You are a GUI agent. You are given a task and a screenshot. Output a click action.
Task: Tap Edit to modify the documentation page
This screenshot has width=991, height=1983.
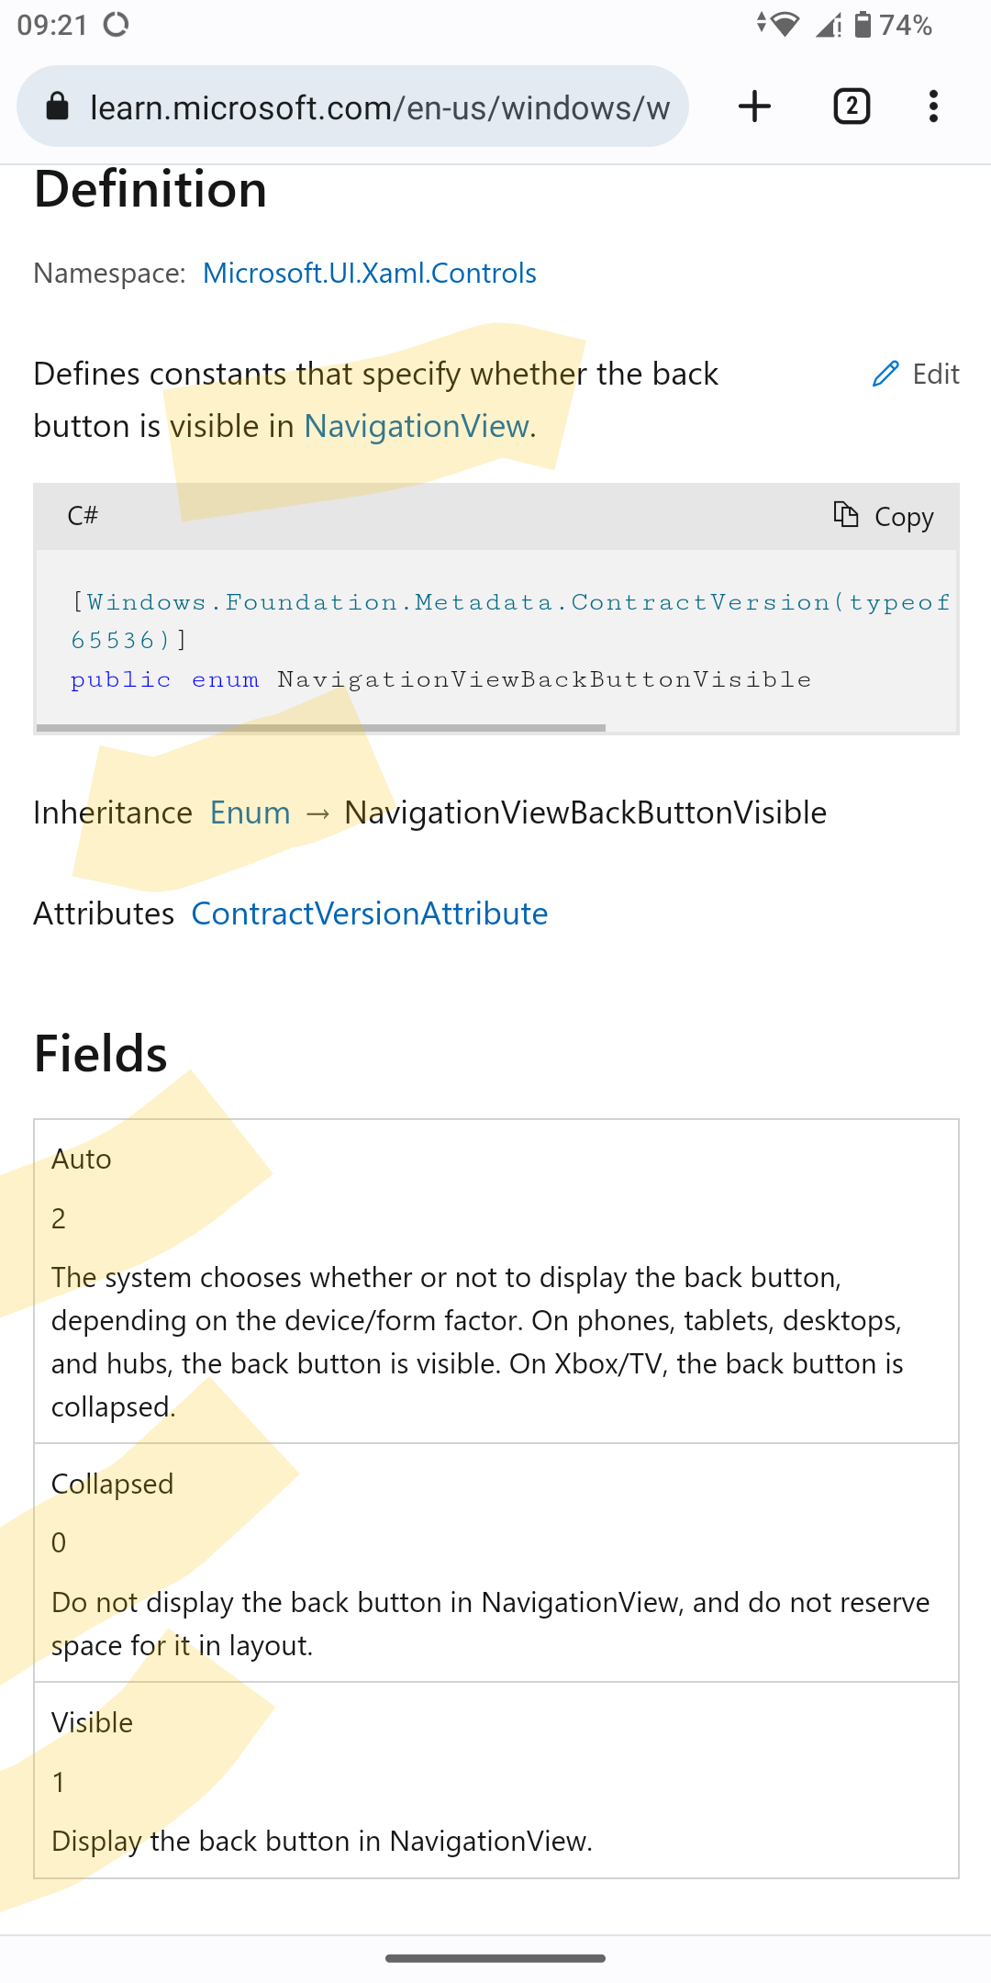pos(935,375)
